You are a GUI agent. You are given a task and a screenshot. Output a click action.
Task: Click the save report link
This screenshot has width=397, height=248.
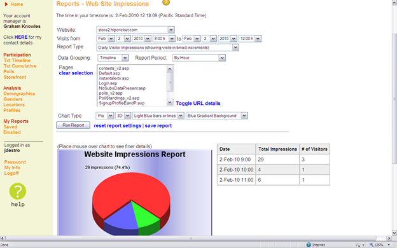[158, 126]
